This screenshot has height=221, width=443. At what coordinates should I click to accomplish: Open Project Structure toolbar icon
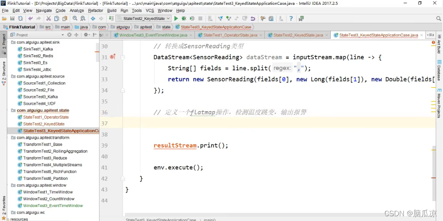point(271,18)
